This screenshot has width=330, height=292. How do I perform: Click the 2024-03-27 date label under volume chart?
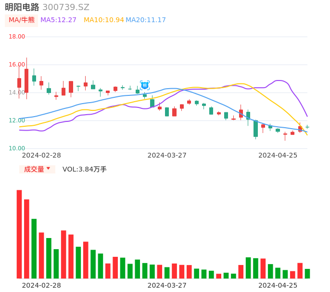coord(167,285)
